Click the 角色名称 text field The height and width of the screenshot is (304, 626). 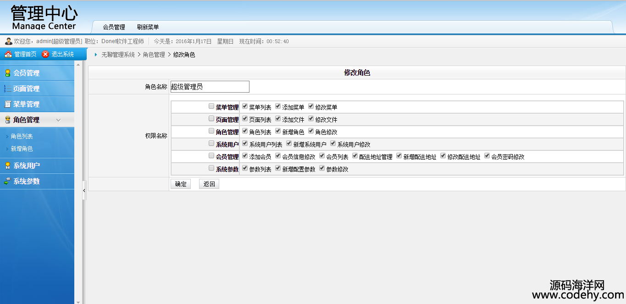tap(210, 87)
